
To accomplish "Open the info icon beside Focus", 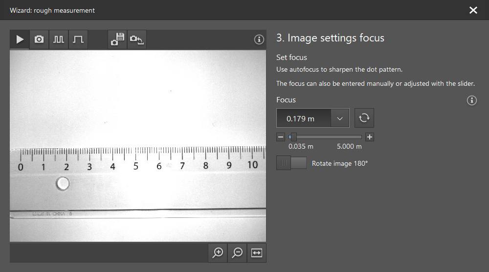I will pyautogui.click(x=472, y=100).
